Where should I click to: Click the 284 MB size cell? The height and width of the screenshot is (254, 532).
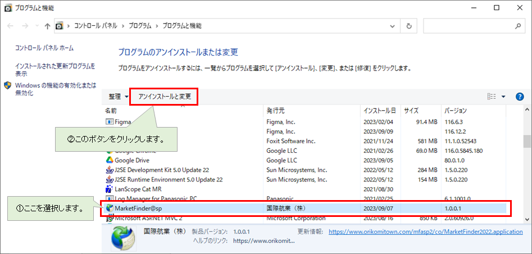point(429,170)
